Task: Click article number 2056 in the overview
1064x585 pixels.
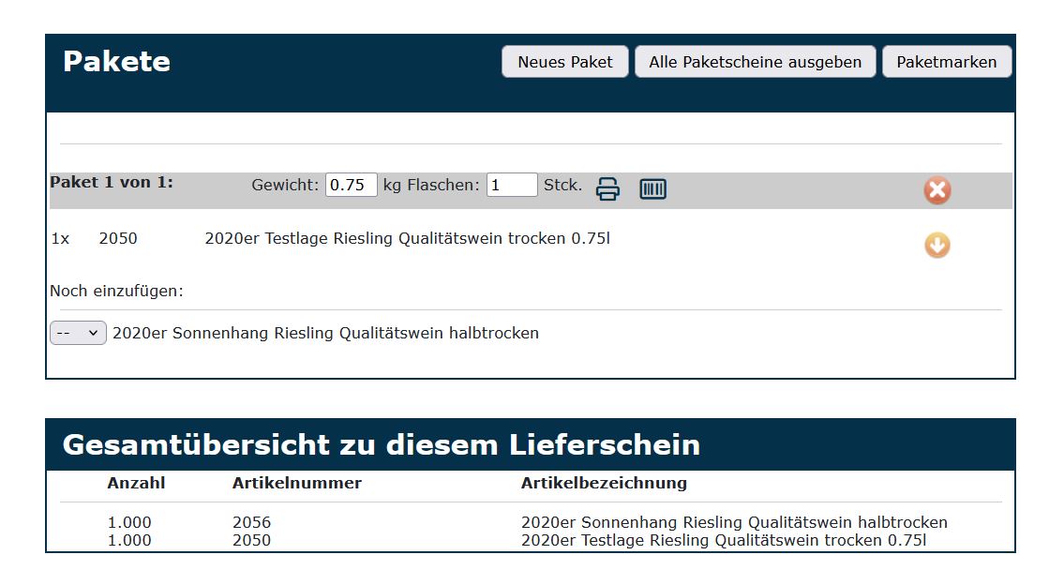Action: tap(251, 522)
